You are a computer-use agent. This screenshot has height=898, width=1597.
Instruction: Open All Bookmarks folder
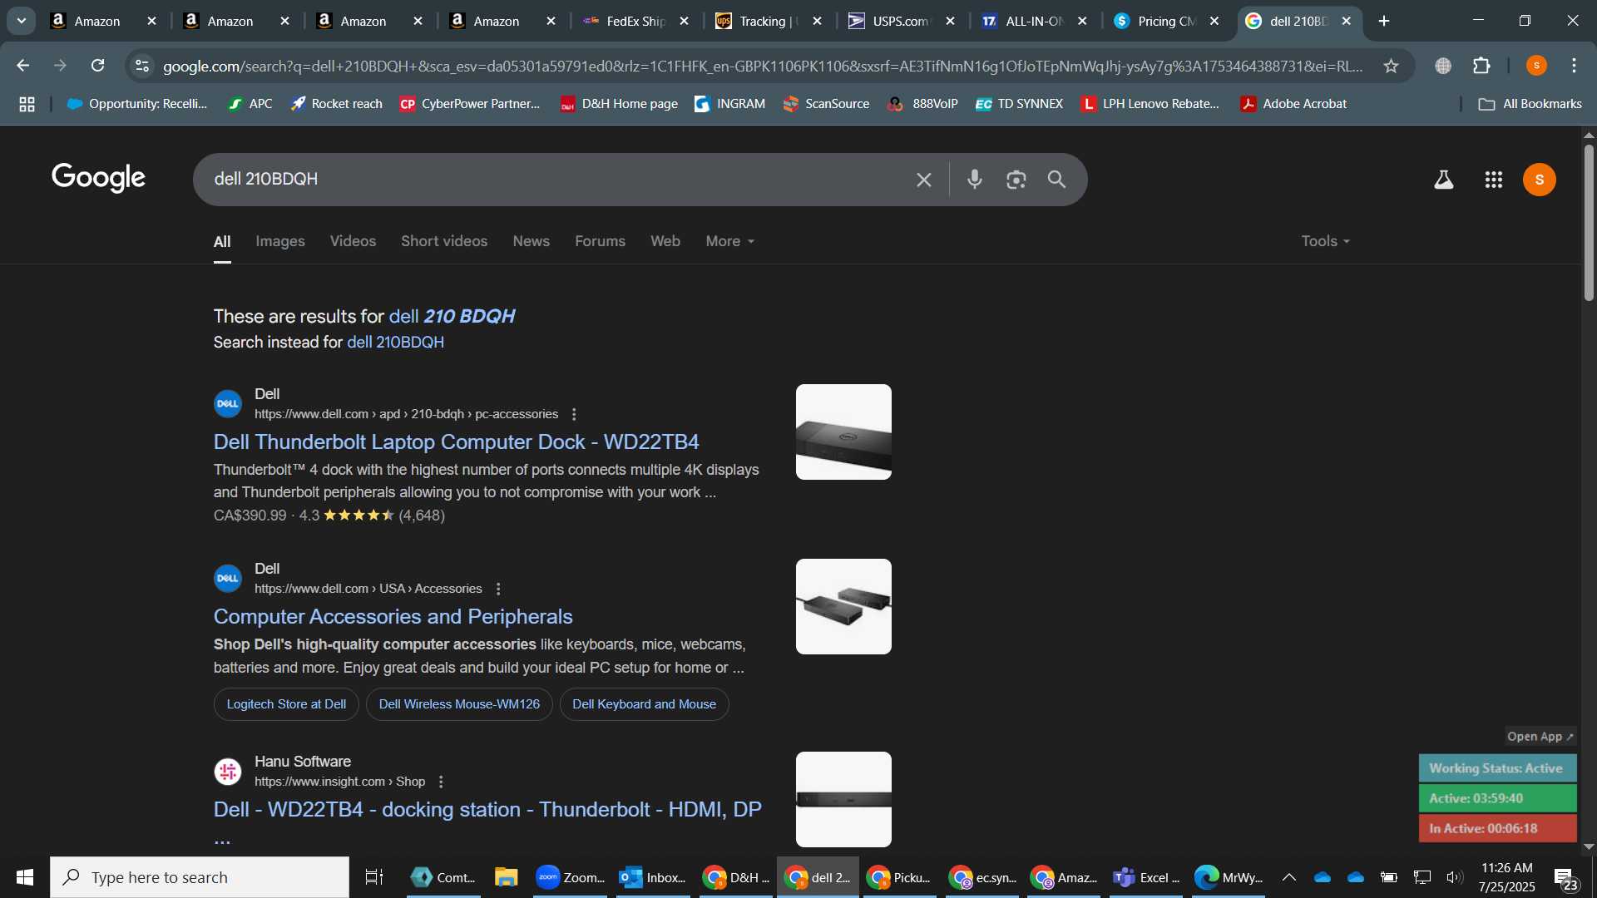pos(1530,104)
